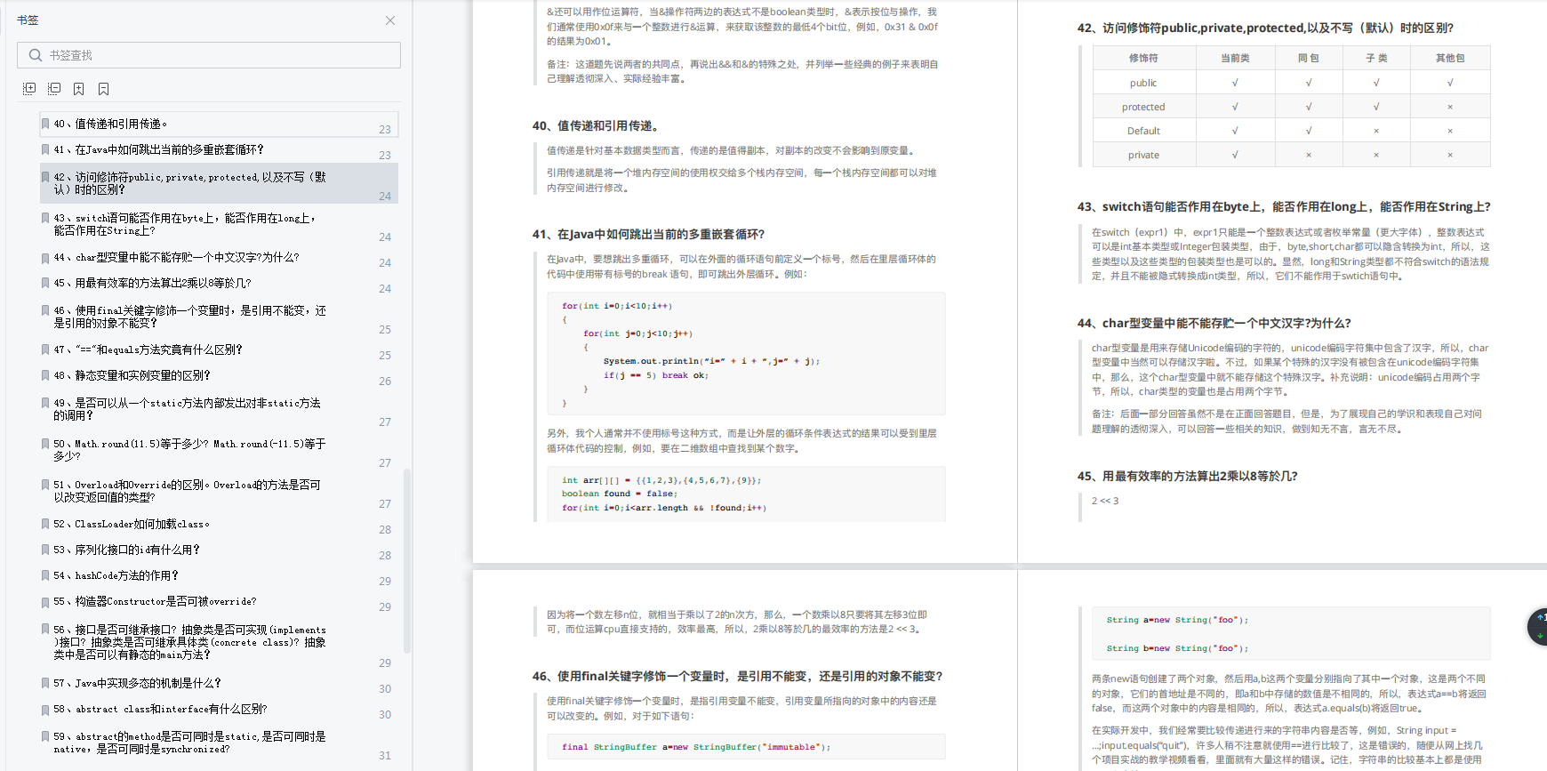Image resolution: width=1547 pixels, height=771 pixels.
Task: Open bookmark 56 on interfaces inheriting interfaces
Action: pos(219,642)
